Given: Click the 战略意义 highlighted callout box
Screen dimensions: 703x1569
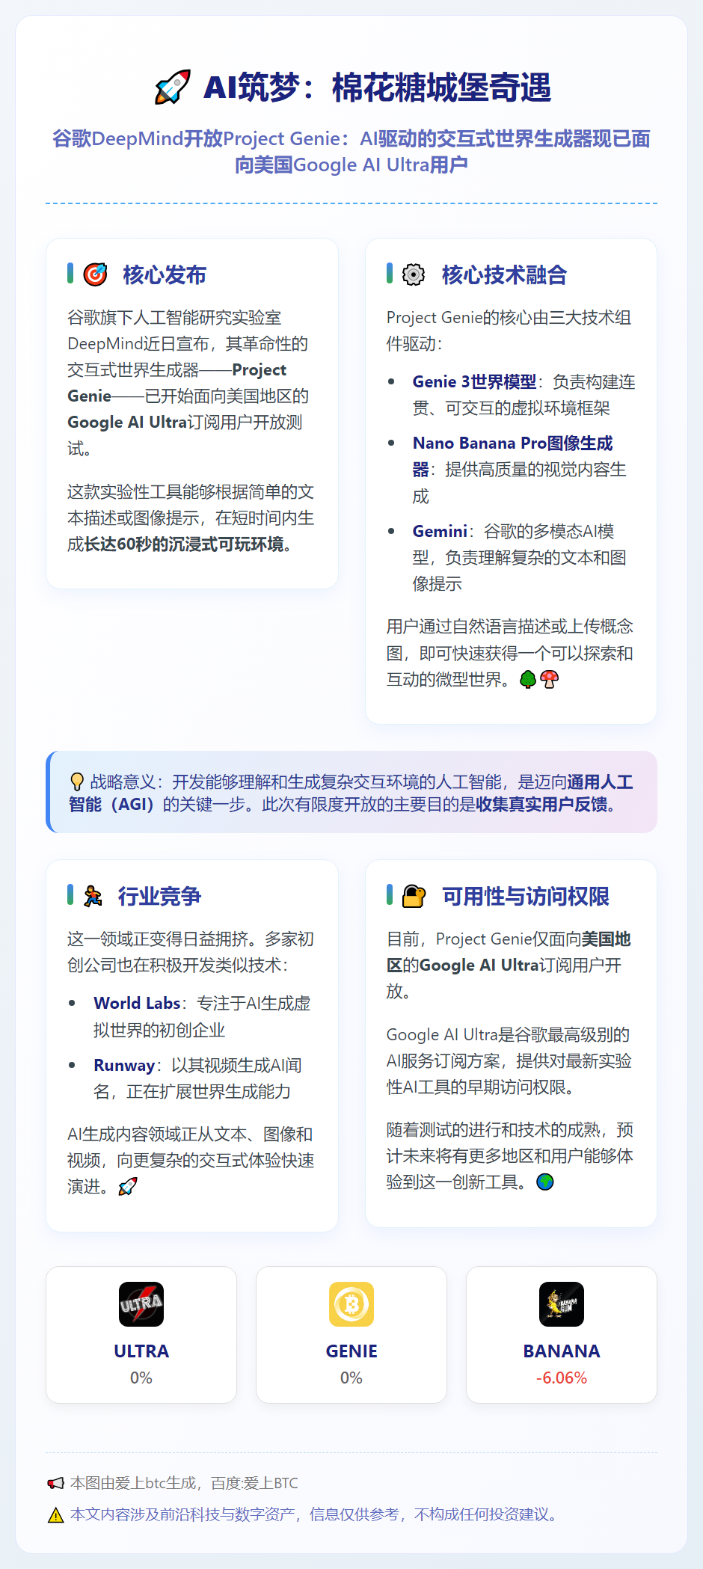Looking at the screenshot, I should click(351, 792).
